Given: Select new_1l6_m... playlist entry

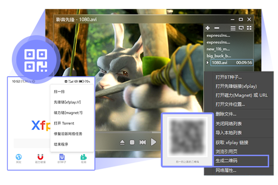Looking at the screenshot, I should click(x=218, y=49).
